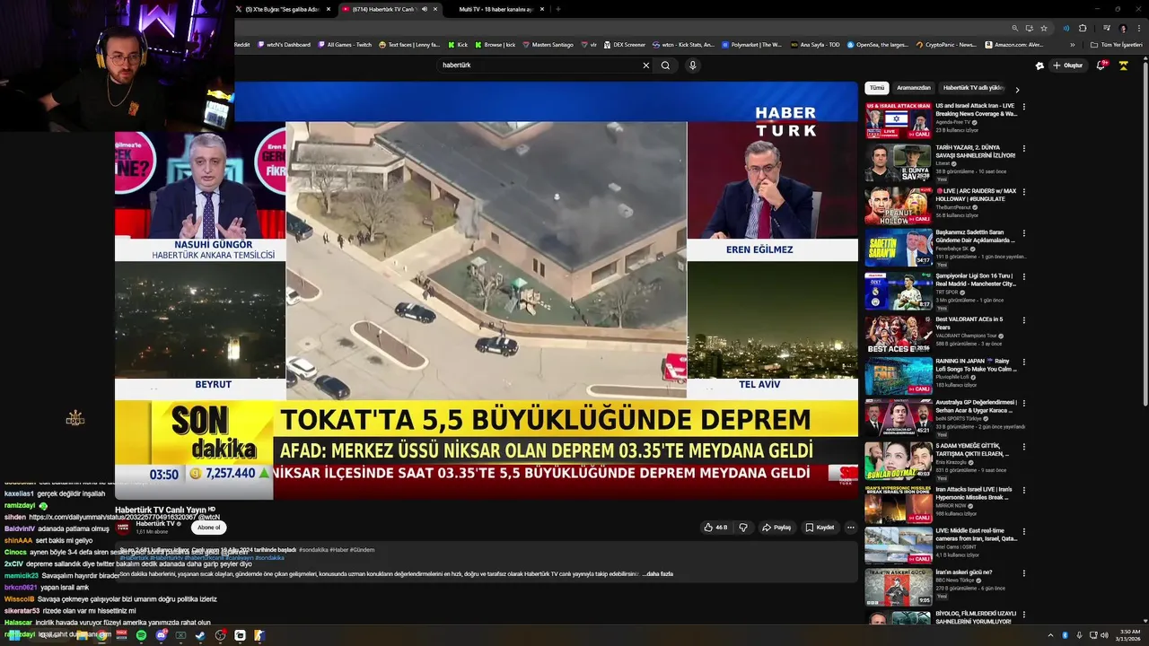Image resolution: width=1149 pixels, height=646 pixels.
Task: Open the OpenSea bookmark
Action: click(x=878, y=45)
